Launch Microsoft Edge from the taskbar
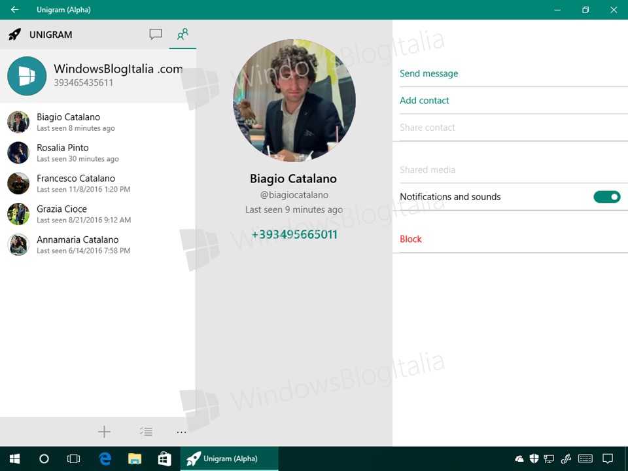This screenshot has height=471, width=628. tap(105, 459)
